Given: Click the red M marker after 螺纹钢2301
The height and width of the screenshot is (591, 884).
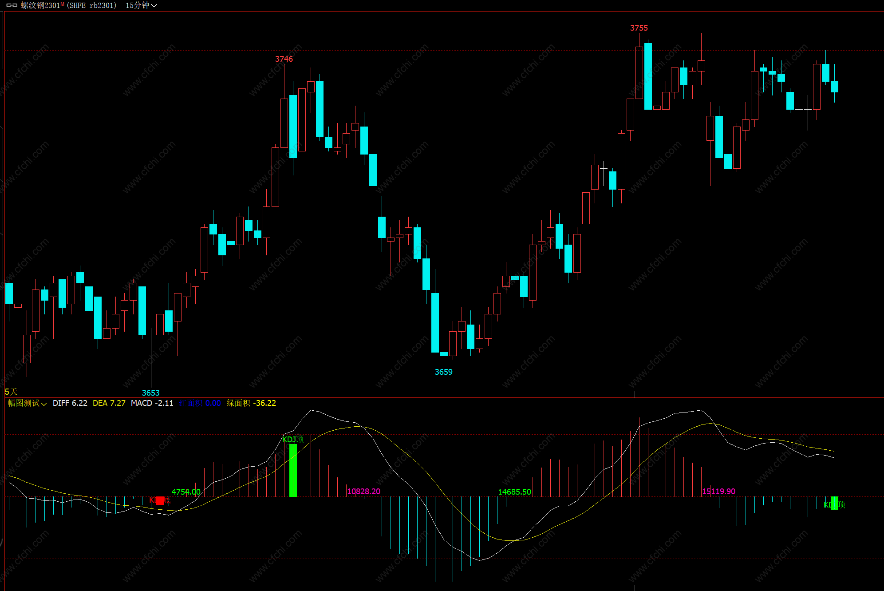Looking at the screenshot, I should pos(63,4).
